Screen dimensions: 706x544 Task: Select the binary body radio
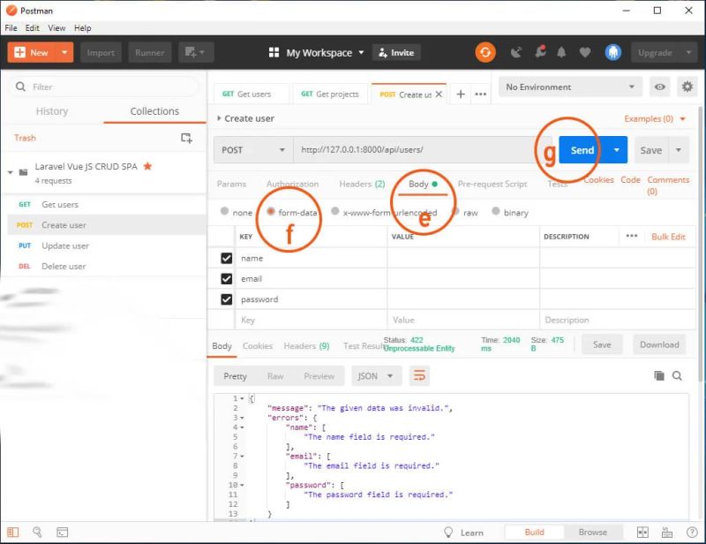496,211
